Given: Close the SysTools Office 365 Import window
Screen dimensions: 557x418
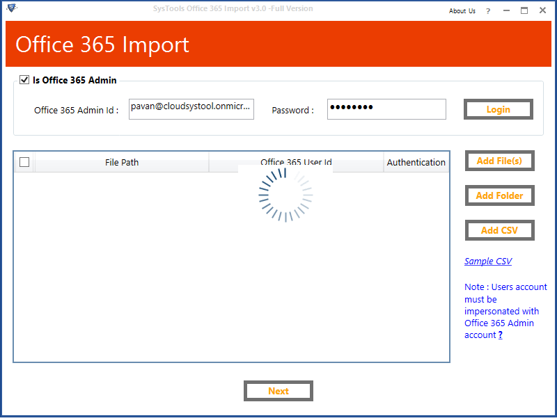Looking at the screenshot, I should click(542, 10).
